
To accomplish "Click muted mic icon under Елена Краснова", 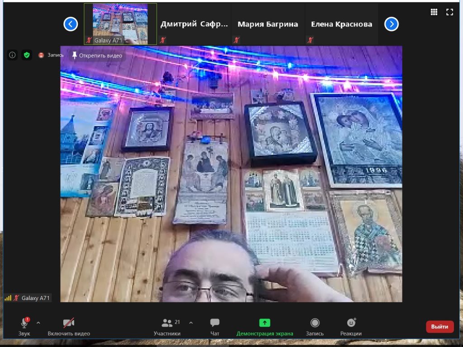I will 310,40.
